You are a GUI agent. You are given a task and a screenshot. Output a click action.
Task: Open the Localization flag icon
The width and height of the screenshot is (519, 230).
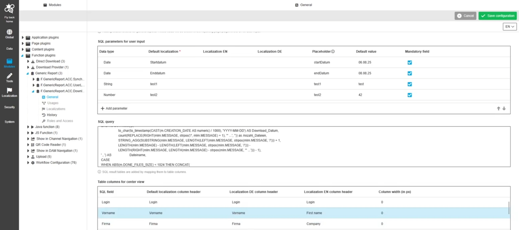9,90
